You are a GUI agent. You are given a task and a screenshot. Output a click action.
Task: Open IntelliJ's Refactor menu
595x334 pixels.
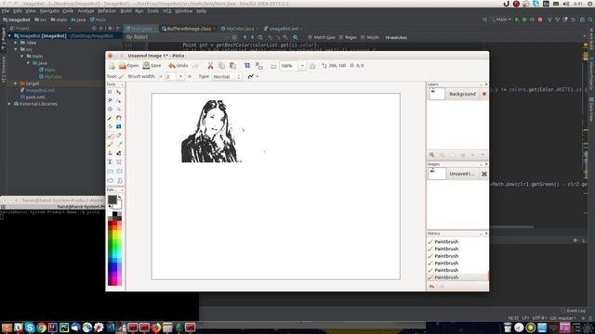(107, 11)
